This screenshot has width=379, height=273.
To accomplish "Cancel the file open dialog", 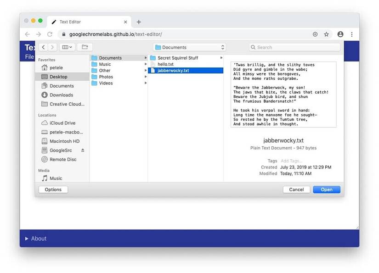I will (x=296, y=189).
